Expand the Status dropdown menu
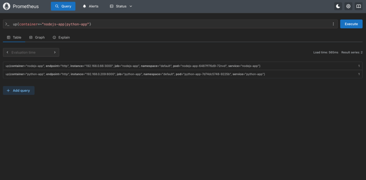Viewport: 366px width, 180px height. 121,6
